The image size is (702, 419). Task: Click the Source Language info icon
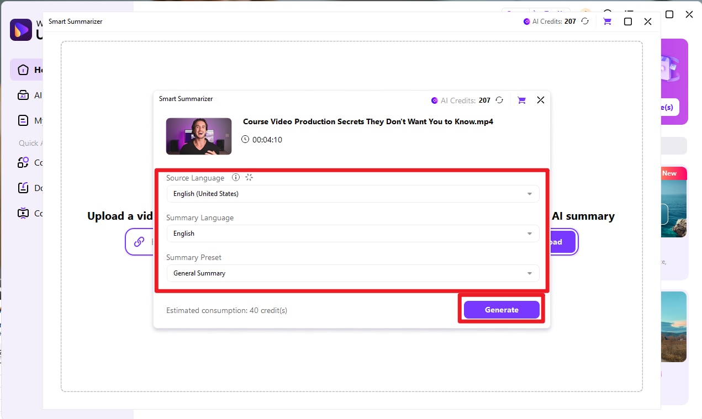(236, 178)
